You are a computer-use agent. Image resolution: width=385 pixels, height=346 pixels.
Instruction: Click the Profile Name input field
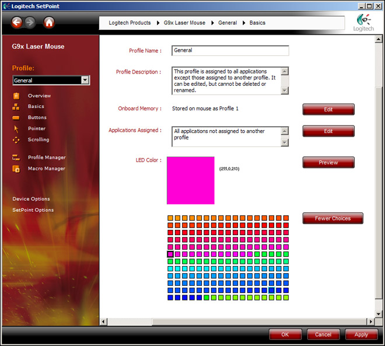pyautogui.click(x=230, y=51)
